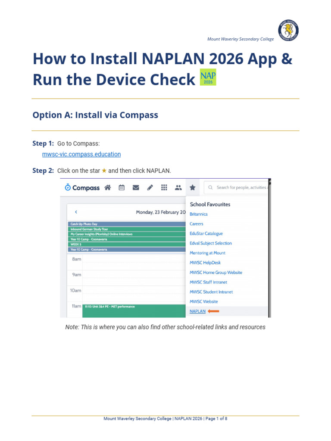The image size is (331, 441).
Task: Go to previous day with left chevron
Action: tap(76, 212)
